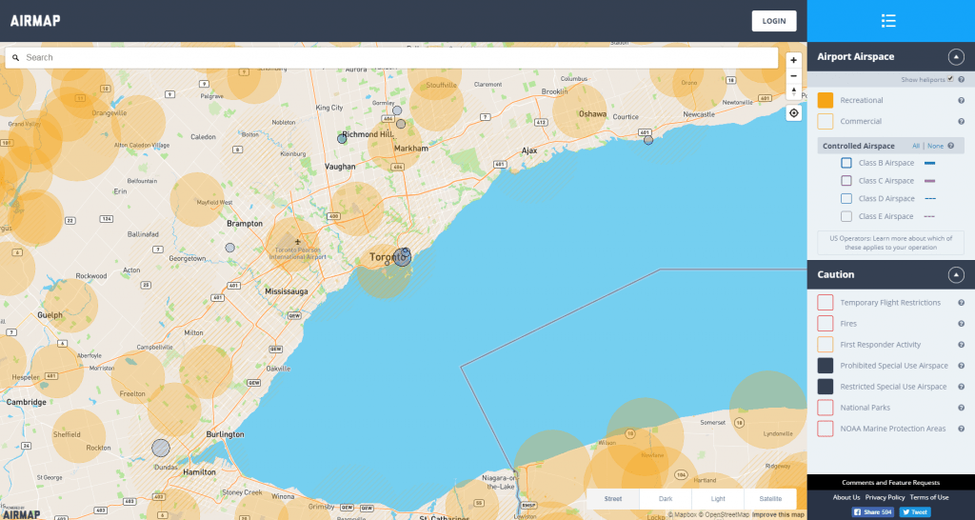Click the Toronto city label on map
975x520 pixels.
point(388,257)
